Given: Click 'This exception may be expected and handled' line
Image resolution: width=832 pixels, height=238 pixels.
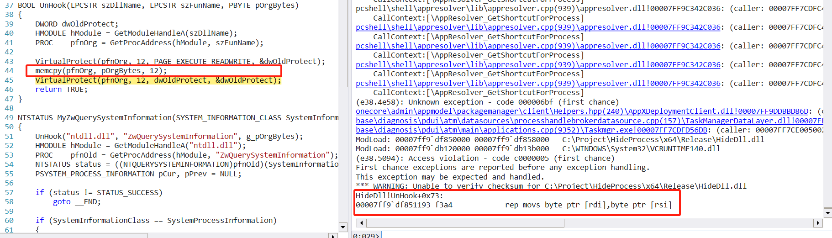Looking at the screenshot, I should pos(450,177).
